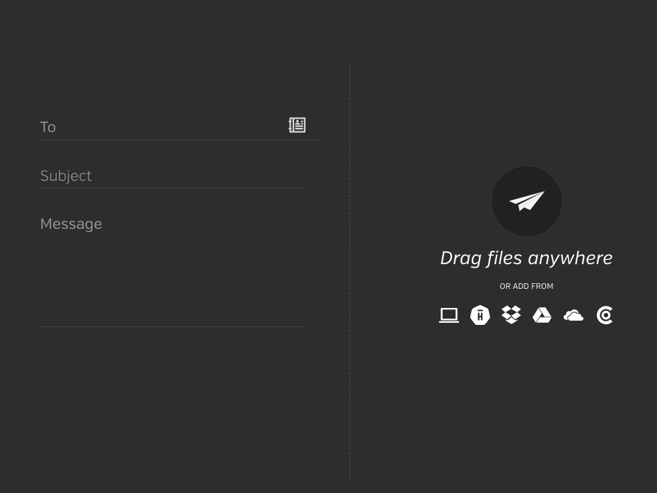The width and height of the screenshot is (657, 493).
Task: Choose Dropbox as the file source
Action: tap(511, 315)
